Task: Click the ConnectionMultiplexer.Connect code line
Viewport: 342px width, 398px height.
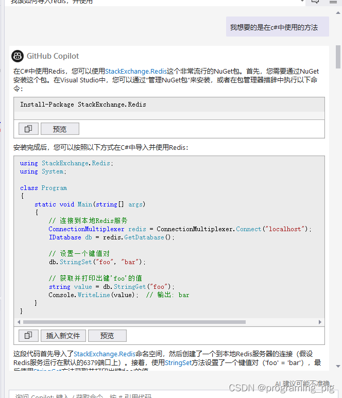Action: point(180,229)
